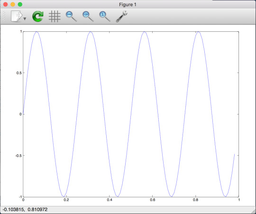This screenshot has height=214, width=256.
Task: Click the toolbar drag handle
Action: 4,16
